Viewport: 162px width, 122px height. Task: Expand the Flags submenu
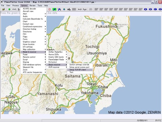point(33,37)
